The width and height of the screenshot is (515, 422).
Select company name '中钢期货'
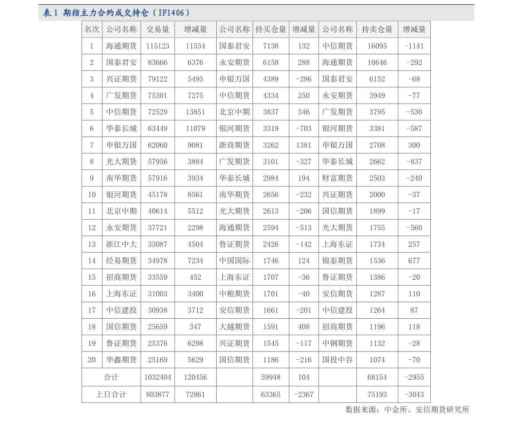click(x=337, y=343)
